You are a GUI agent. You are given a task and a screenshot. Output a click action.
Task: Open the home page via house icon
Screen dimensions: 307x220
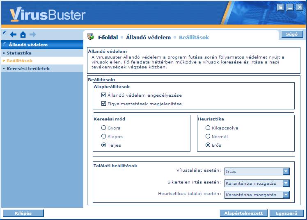pyautogui.click(x=23, y=34)
